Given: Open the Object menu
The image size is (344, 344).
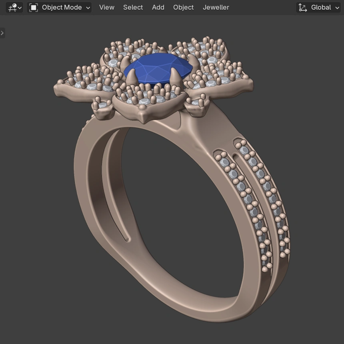Looking at the screenshot, I should click(184, 8).
